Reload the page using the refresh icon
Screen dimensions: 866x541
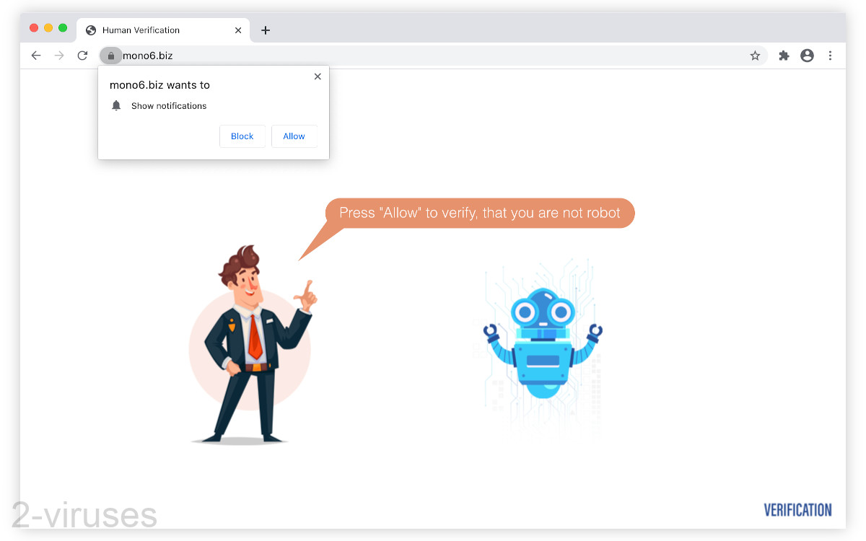coord(82,56)
